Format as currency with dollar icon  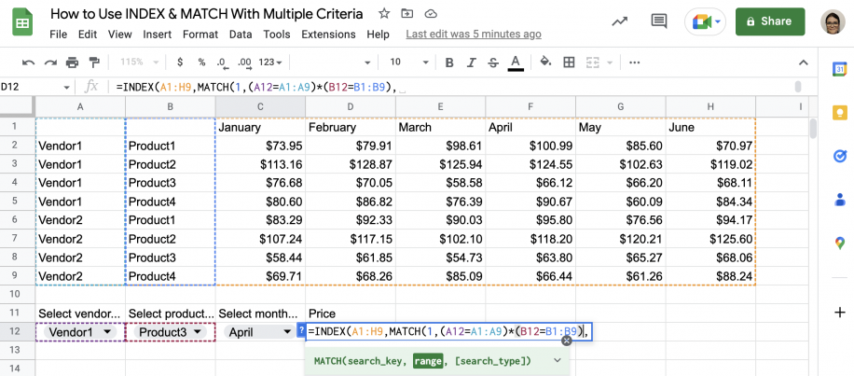(x=180, y=63)
